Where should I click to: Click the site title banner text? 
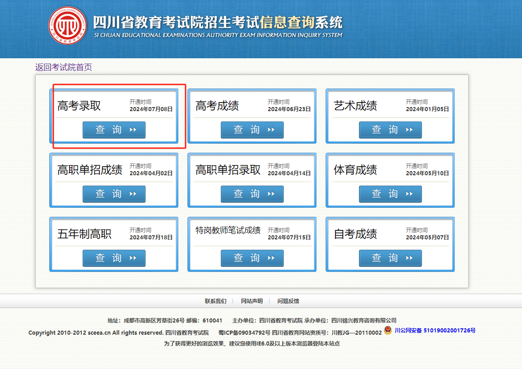[218, 23]
